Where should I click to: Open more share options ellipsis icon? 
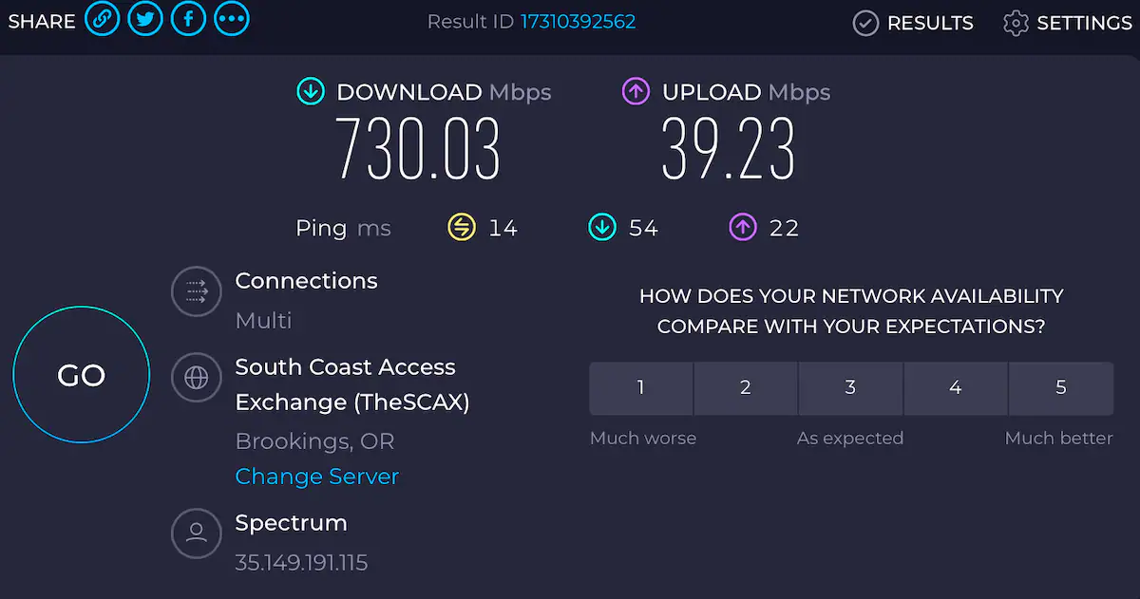[232, 19]
